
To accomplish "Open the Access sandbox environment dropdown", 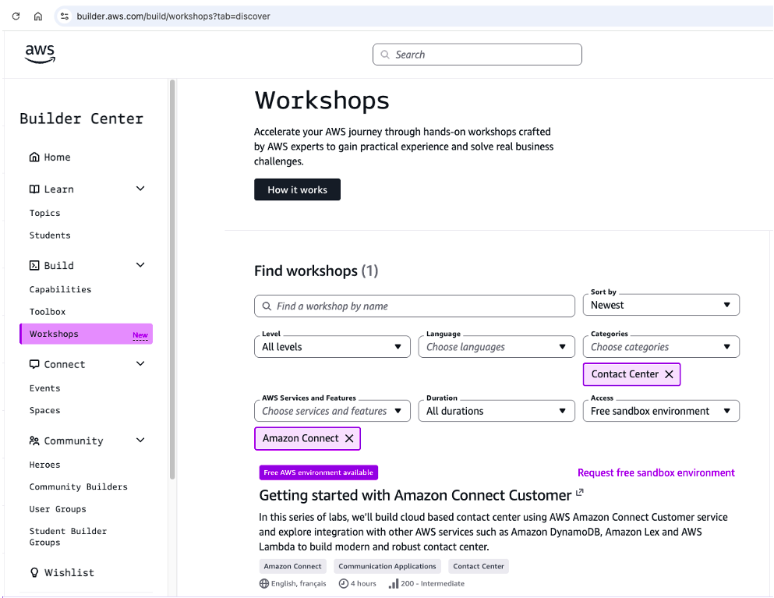I will [x=661, y=411].
